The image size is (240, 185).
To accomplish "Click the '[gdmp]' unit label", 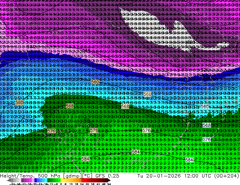I will click(x=72, y=176).
